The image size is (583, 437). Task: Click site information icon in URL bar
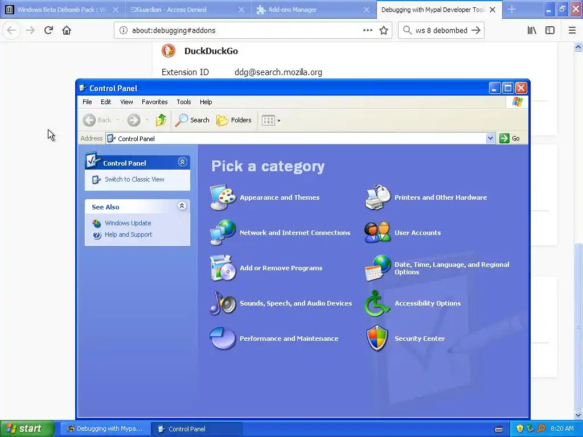click(x=124, y=31)
